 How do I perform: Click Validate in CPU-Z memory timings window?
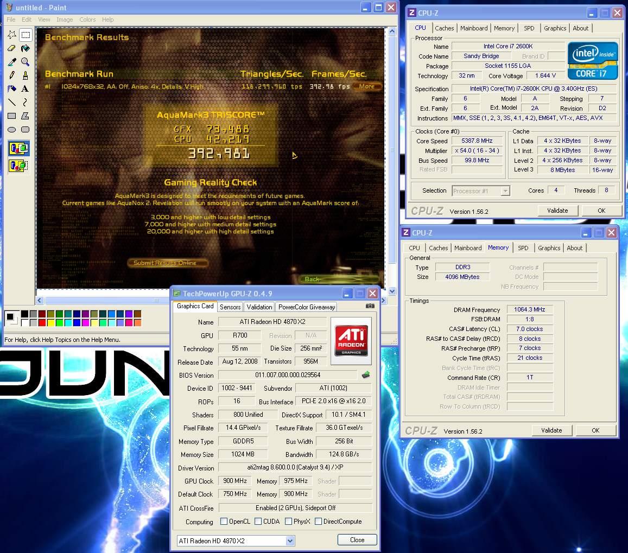coord(551,430)
